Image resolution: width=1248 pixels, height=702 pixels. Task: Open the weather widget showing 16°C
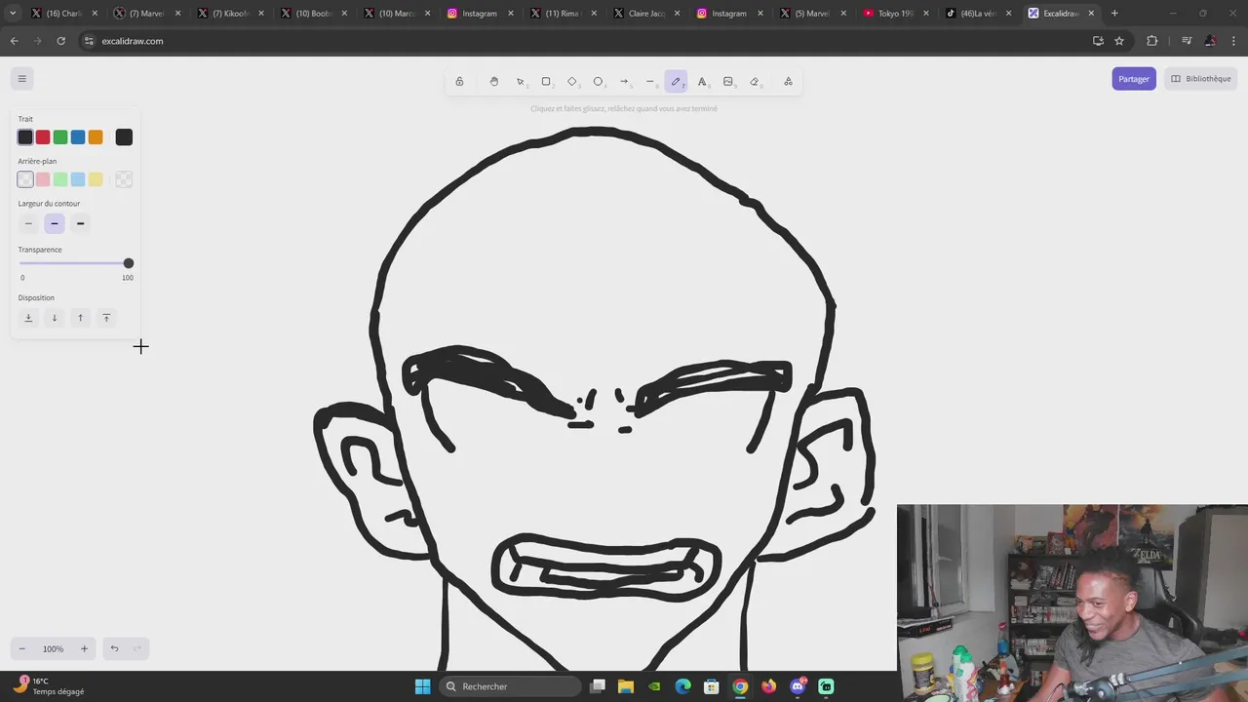(49, 686)
